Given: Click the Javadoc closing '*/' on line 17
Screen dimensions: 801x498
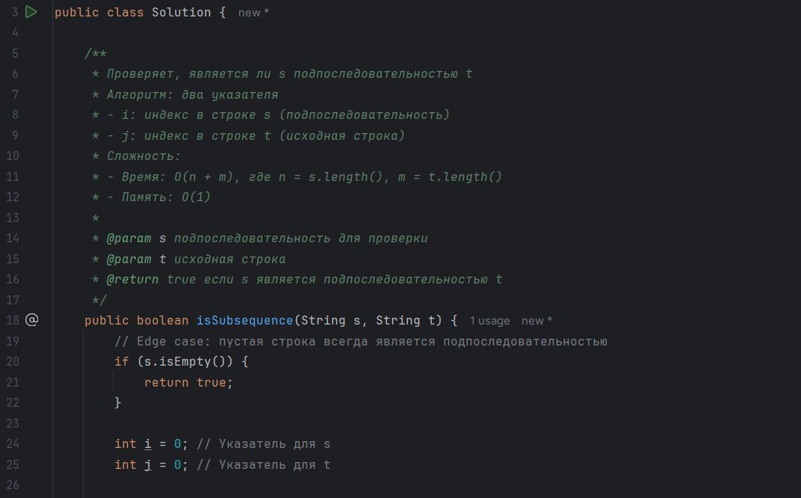Looking at the screenshot, I should tap(99, 300).
